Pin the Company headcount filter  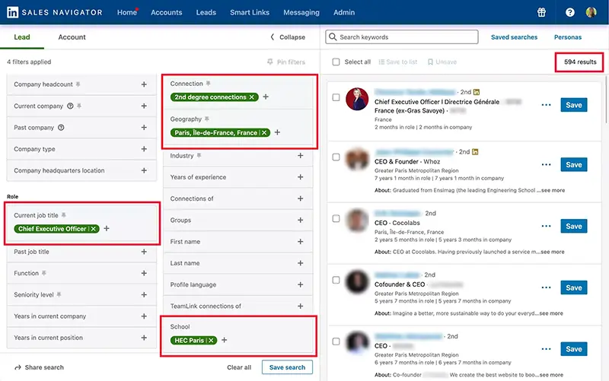tap(78, 84)
